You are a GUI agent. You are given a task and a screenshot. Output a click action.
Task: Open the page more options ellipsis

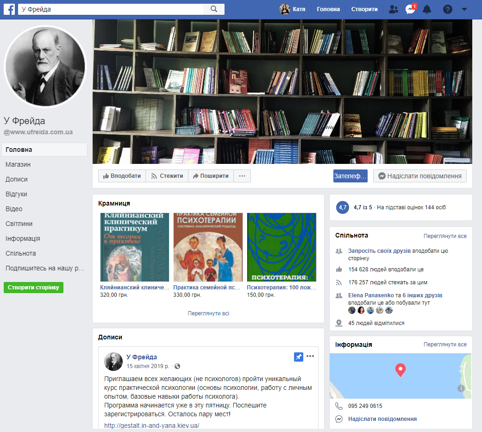coord(242,176)
